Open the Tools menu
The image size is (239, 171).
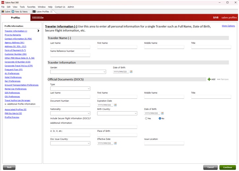point(22,7)
